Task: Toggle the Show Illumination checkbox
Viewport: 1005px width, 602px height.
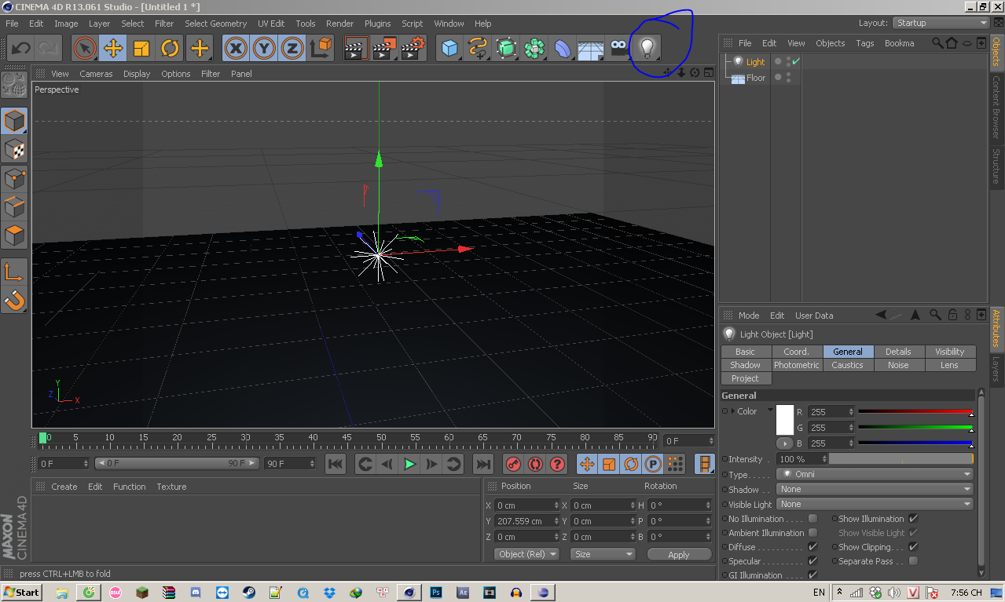Action: (913, 519)
